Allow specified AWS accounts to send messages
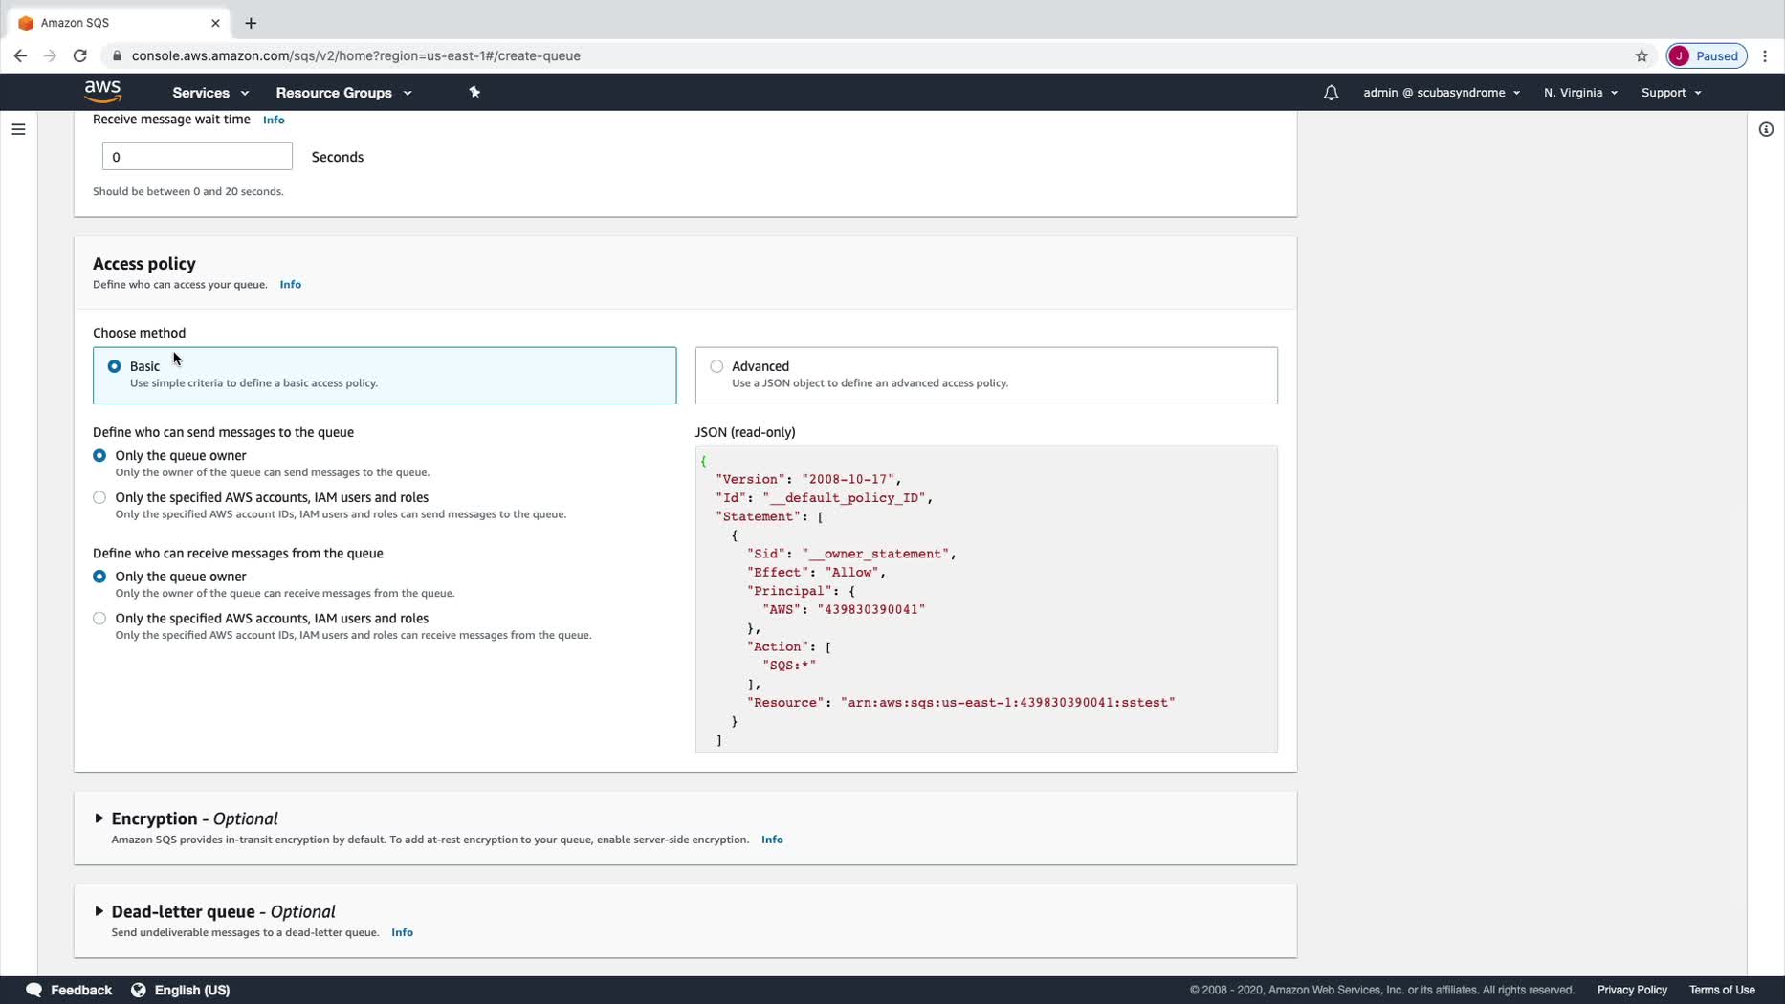1785x1004 pixels. (x=99, y=497)
